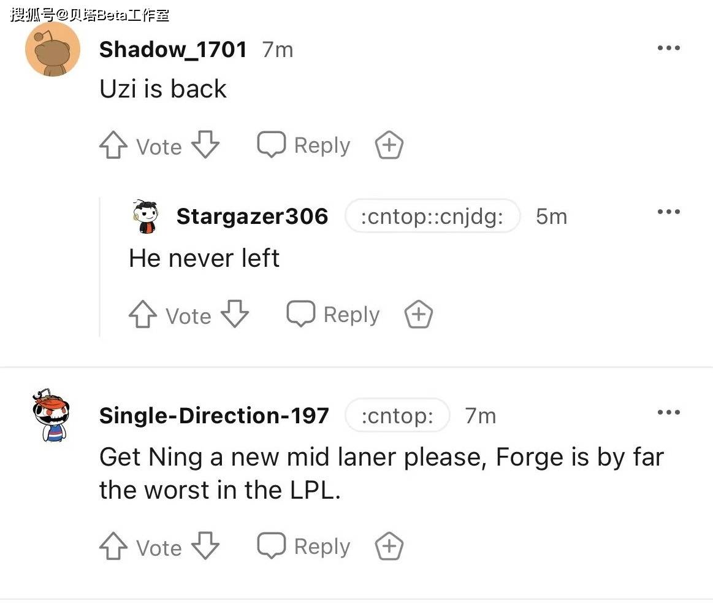Open more options for Shadow_1701's comment
The height and width of the screenshot is (603, 713).
668,48
